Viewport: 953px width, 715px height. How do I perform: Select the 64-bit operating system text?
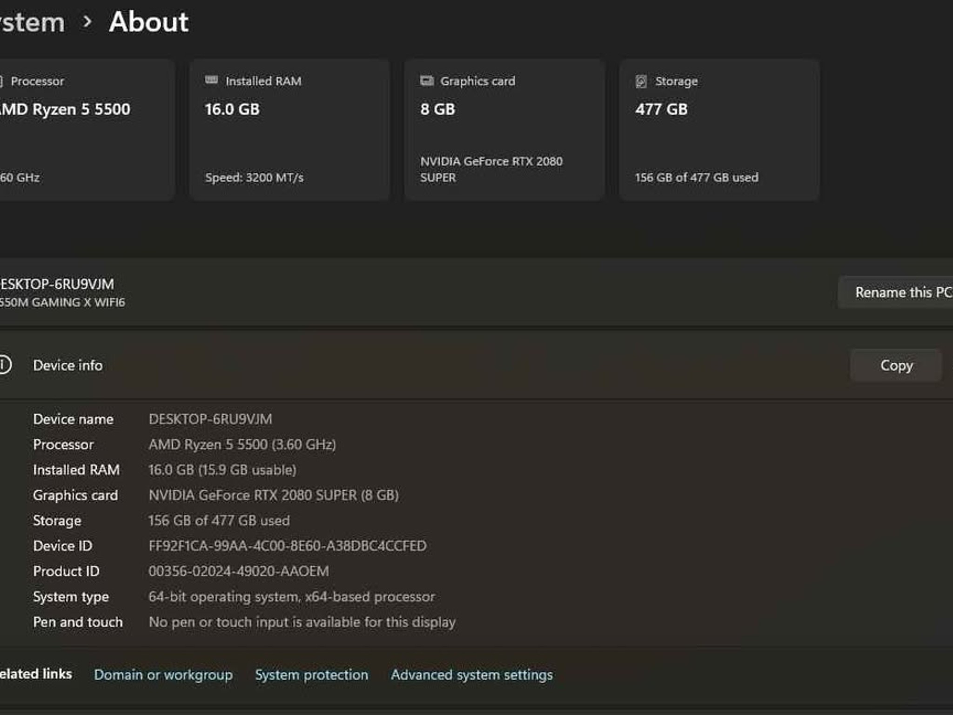292,597
